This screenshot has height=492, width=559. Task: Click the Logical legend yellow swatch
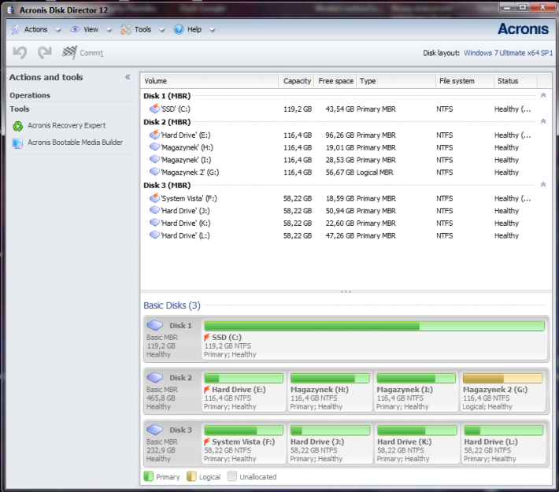pos(191,476)
